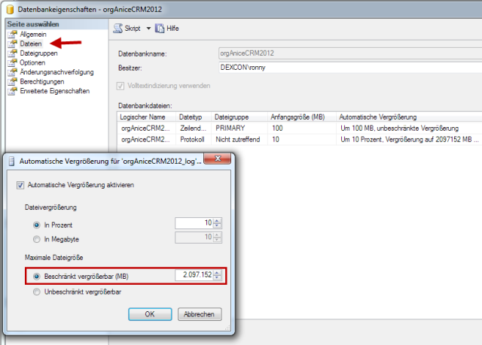Select the In Prozent radio button
Image resolution: width=482 pixels, height=345 pixels.
[37, 225]
